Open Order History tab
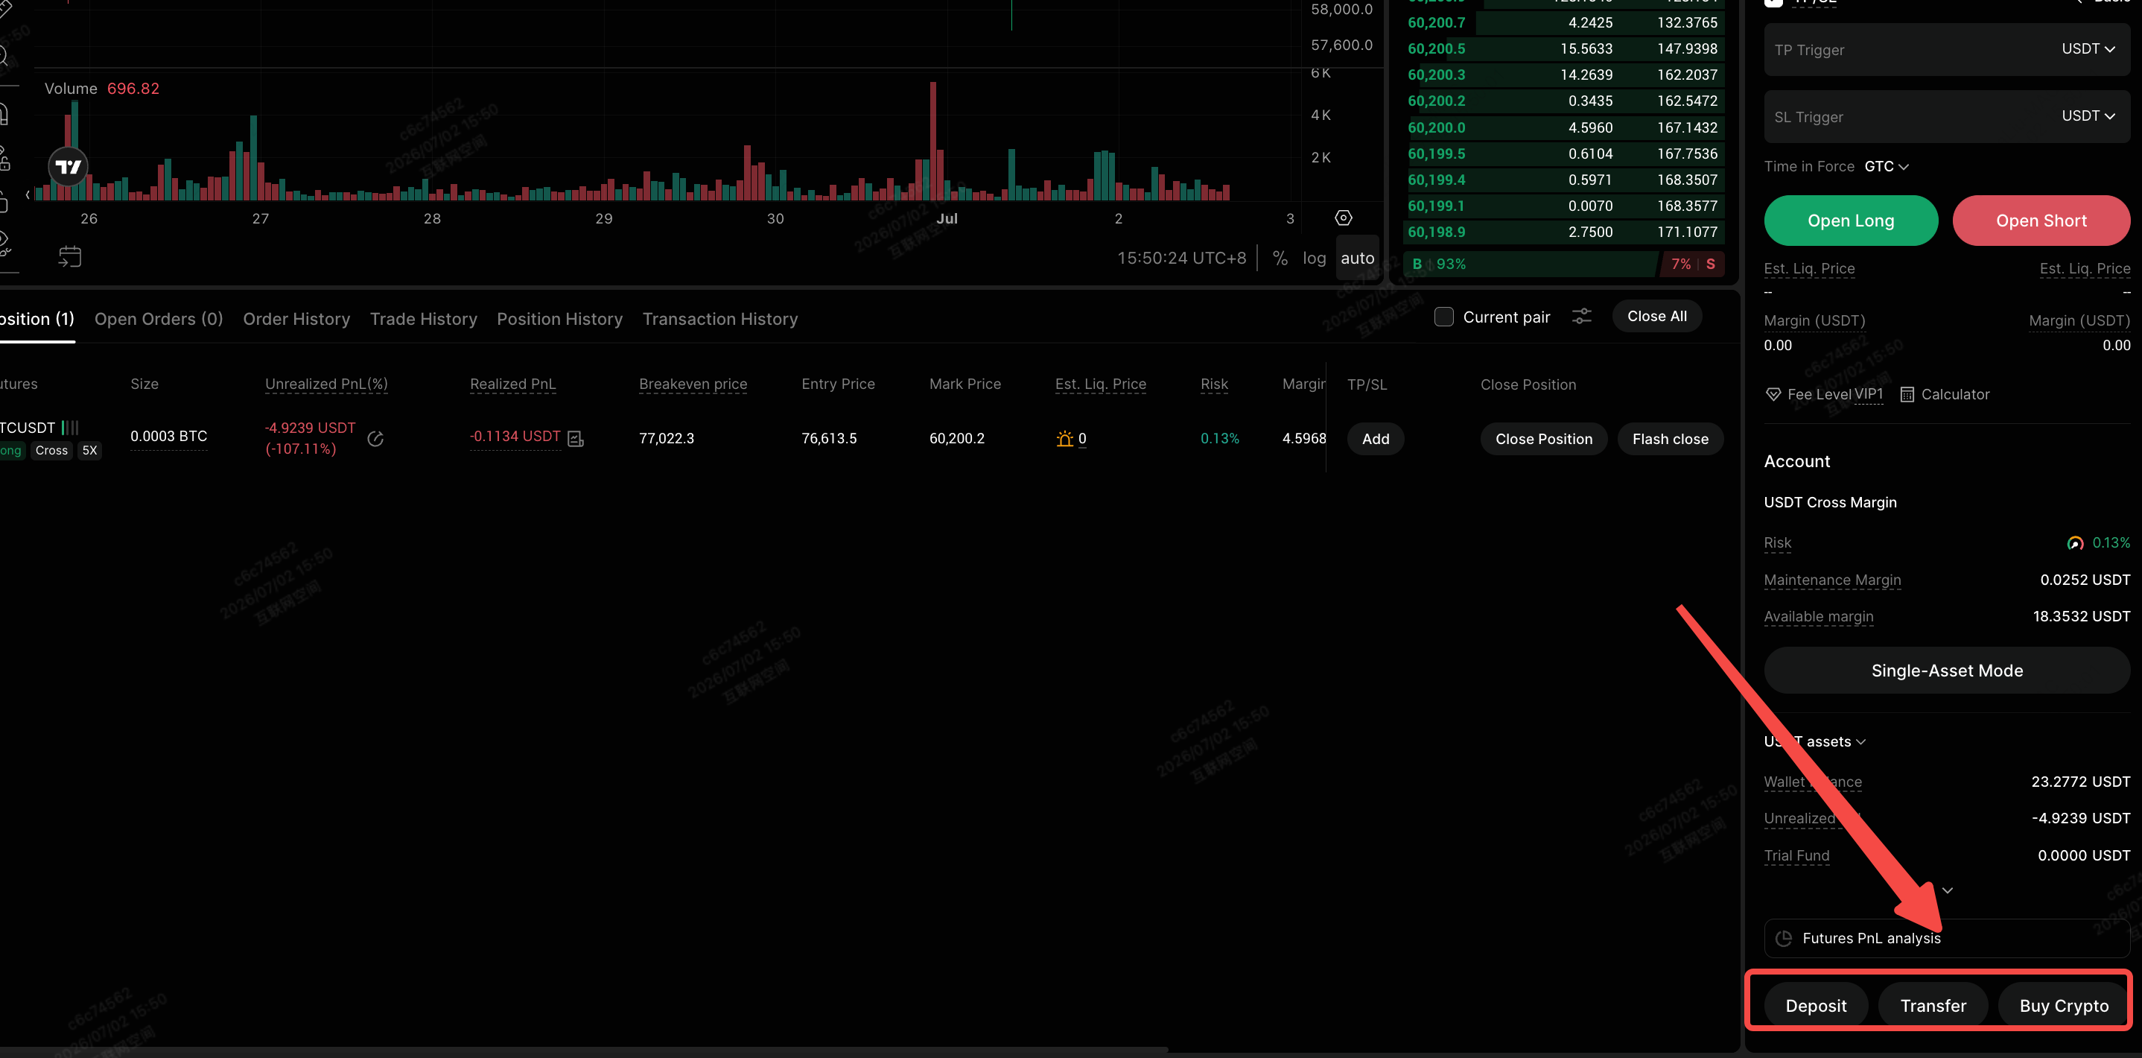The image size is (2142, 1058). [x=296, y=319]
